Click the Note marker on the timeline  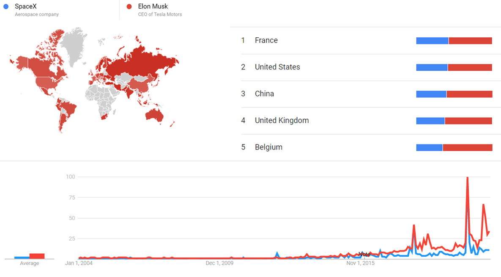364,255
